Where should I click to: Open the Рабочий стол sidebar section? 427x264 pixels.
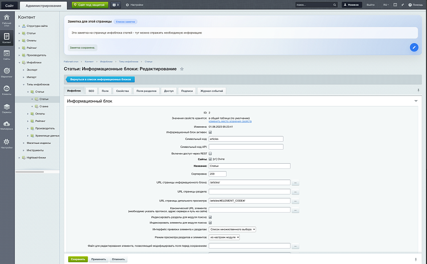(7, 20)
